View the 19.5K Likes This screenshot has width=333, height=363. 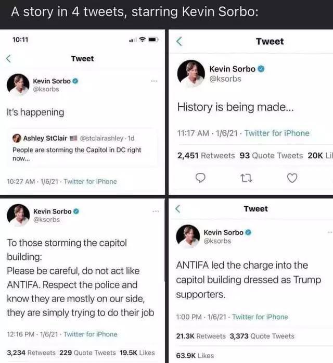tap(137, 352)
